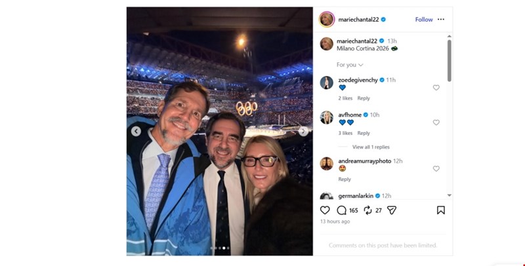Screen dimensions: 525x266
Task: Open comments via the speech bubble icon
Action: [341, 210]
